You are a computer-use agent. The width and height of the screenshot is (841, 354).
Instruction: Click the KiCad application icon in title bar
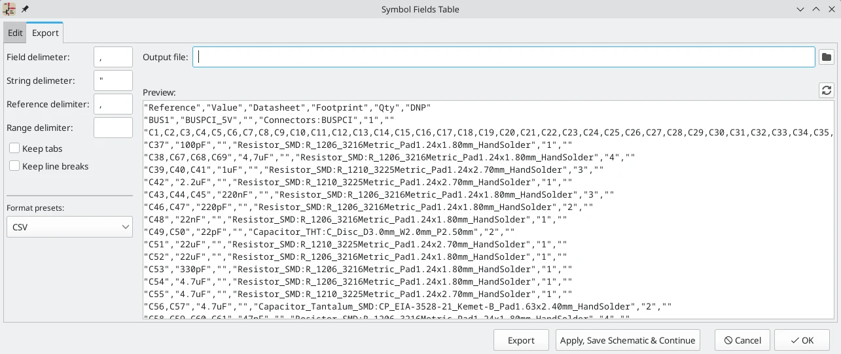9,9
